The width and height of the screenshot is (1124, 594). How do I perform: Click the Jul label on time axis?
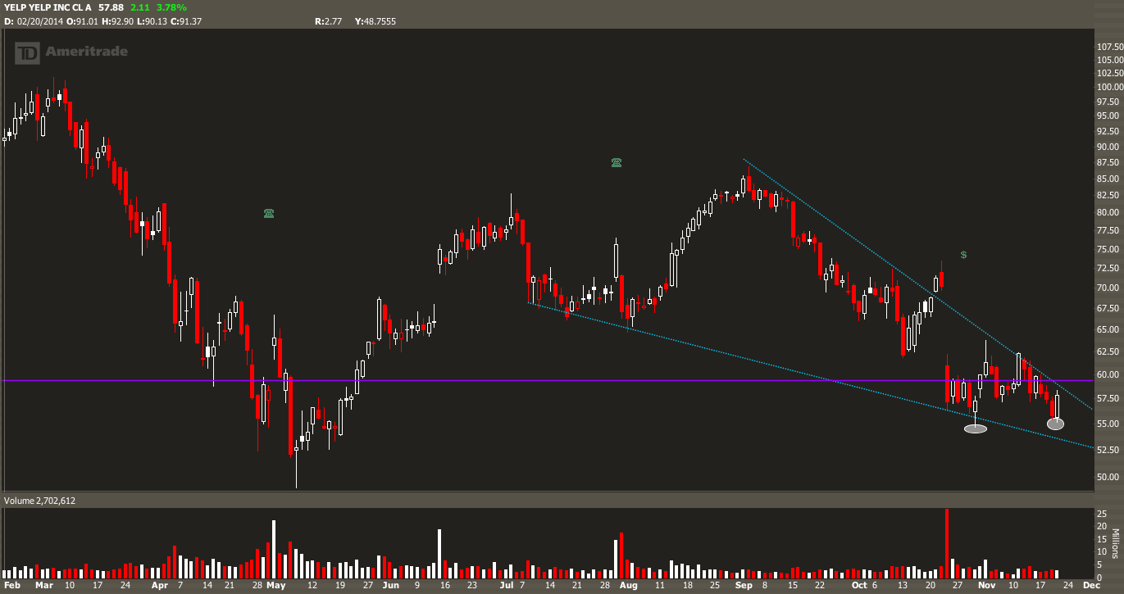[x=506, y=587]
